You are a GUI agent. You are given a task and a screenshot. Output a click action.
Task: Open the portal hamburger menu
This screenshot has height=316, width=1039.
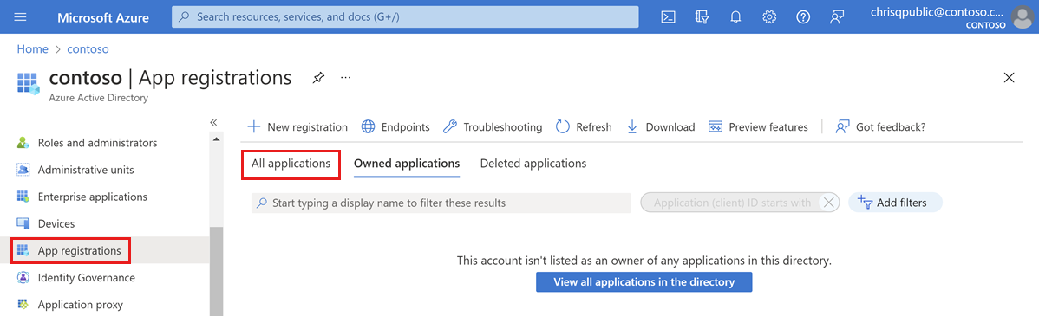click(x=20, y=17)
